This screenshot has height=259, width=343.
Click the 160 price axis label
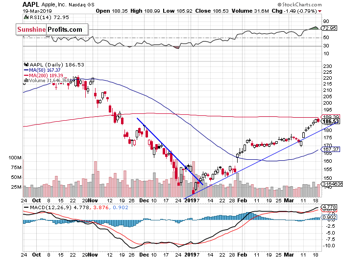click(x=327, y=161)
